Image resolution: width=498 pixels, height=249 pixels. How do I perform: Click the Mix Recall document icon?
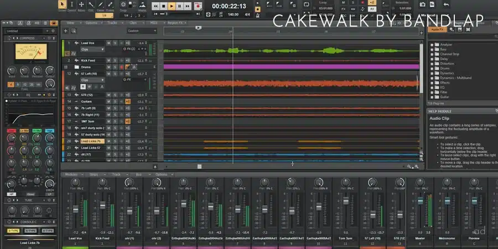[x=432, y=4]
